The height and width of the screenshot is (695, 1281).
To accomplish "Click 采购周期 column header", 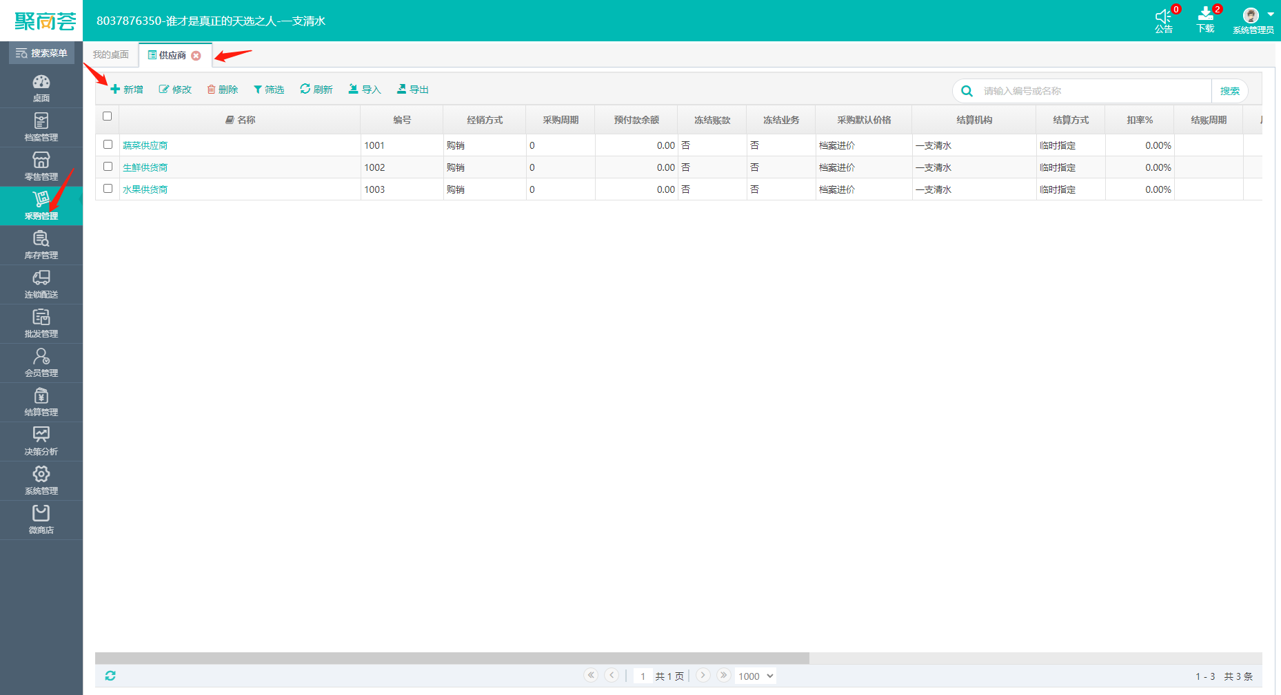I will coord(561,120).
